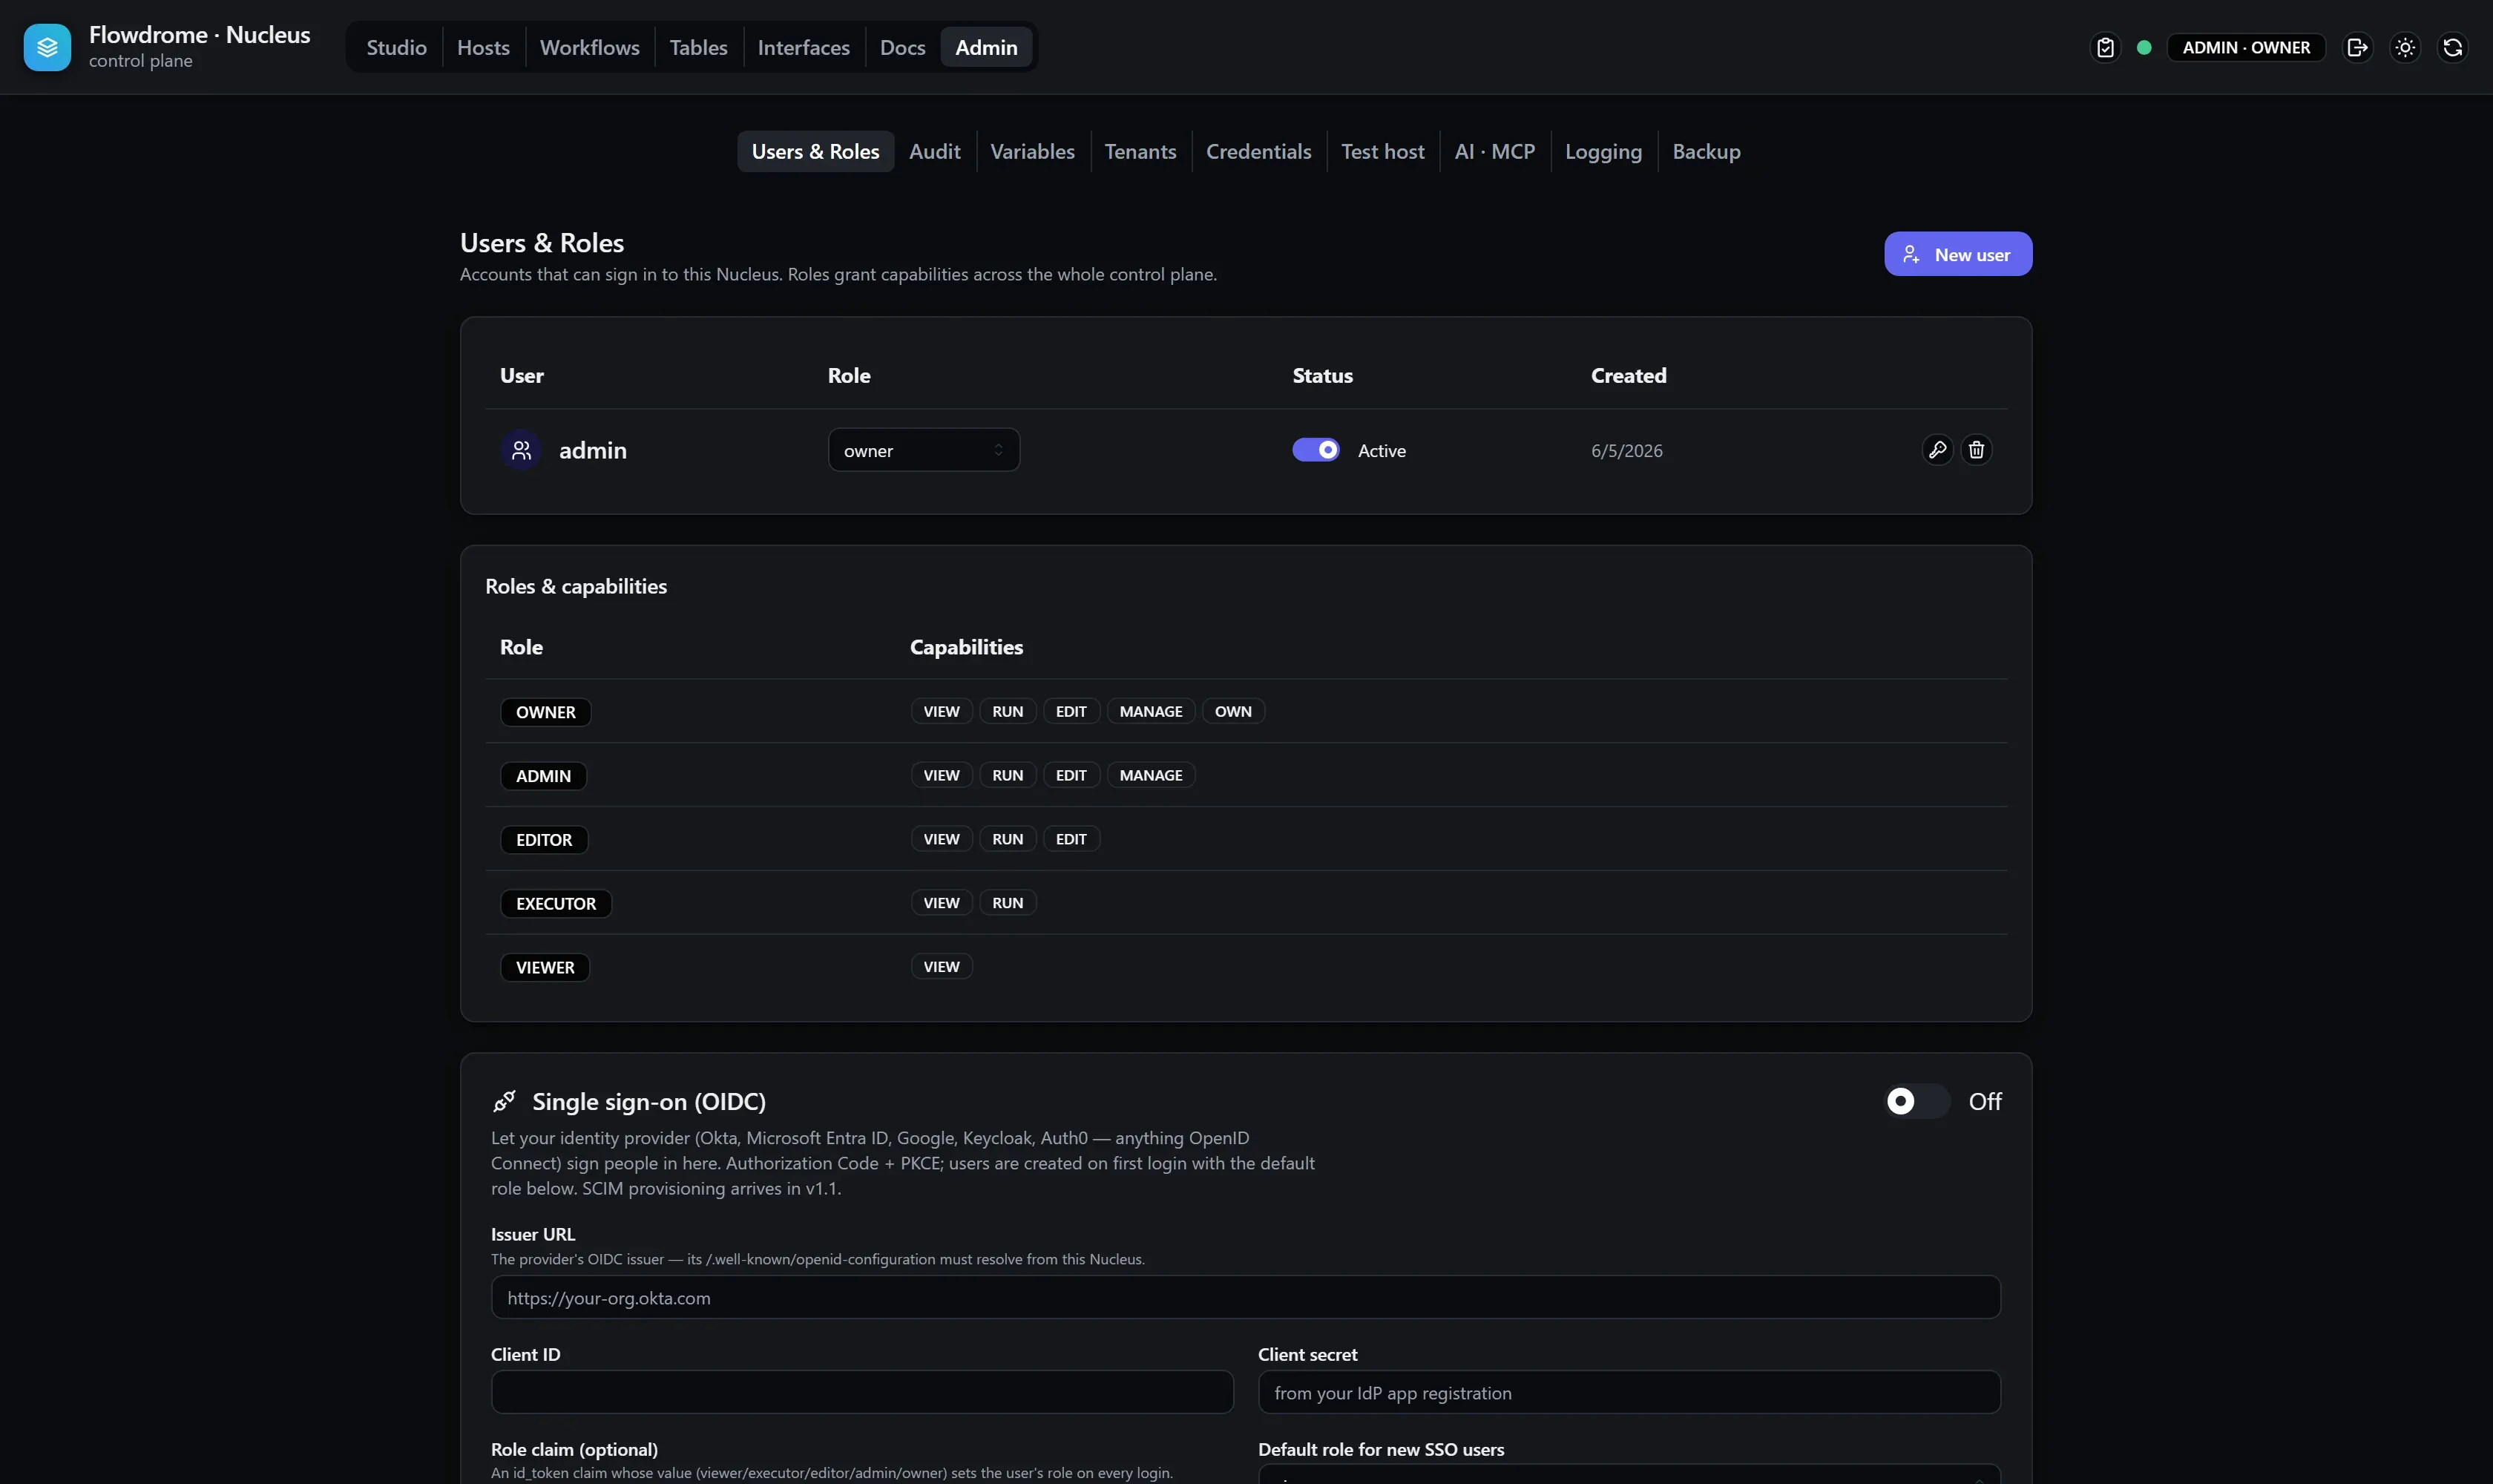
Task: Enable Single sign-on OIDC switch
Action: (x=1916, y=1101)
